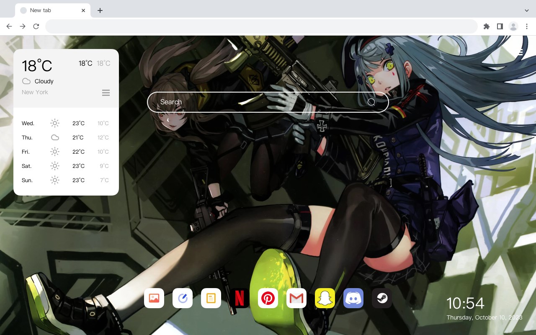The width and height of the screenshot is (536, 335).
Task: Reload the current page
Action: point(36,26)
